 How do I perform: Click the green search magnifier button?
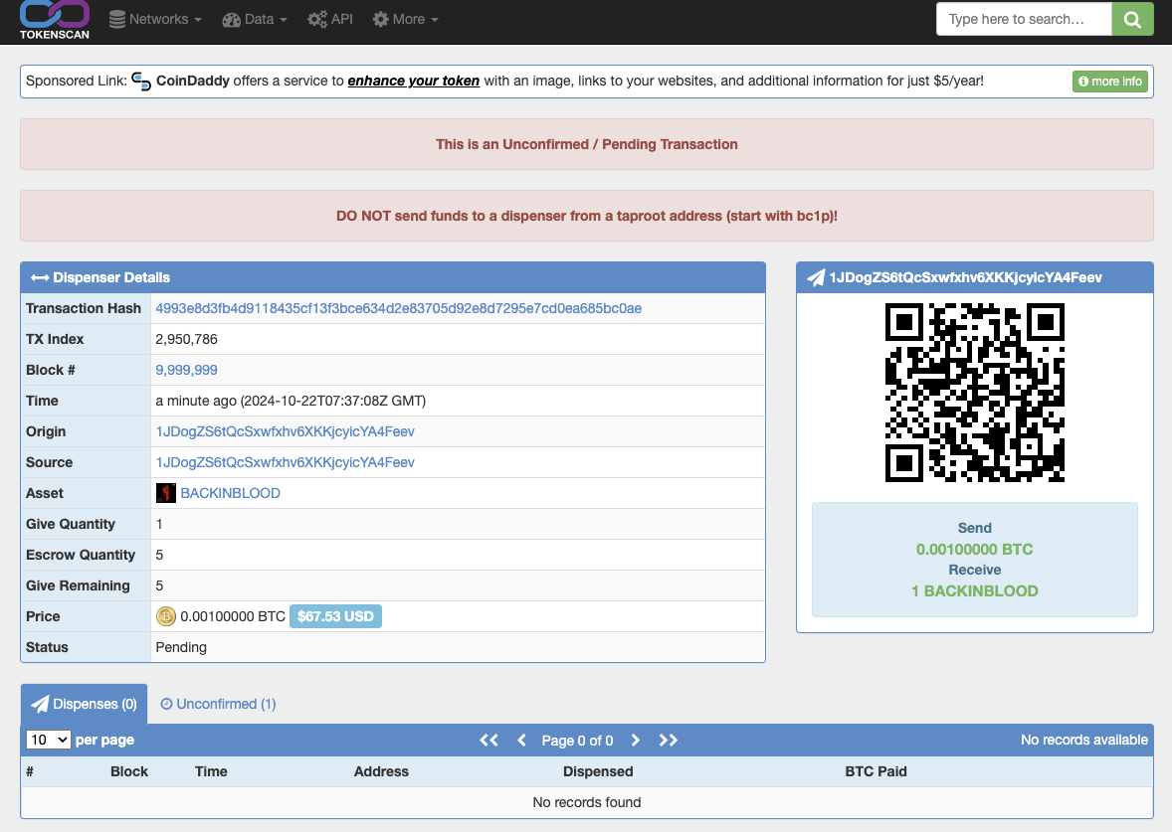pyautogui.click(x=1132, y=20)
